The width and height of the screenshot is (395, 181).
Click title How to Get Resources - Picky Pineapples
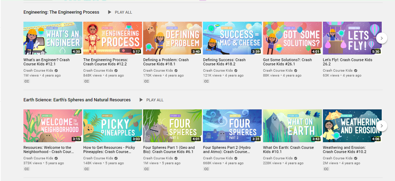109,150
